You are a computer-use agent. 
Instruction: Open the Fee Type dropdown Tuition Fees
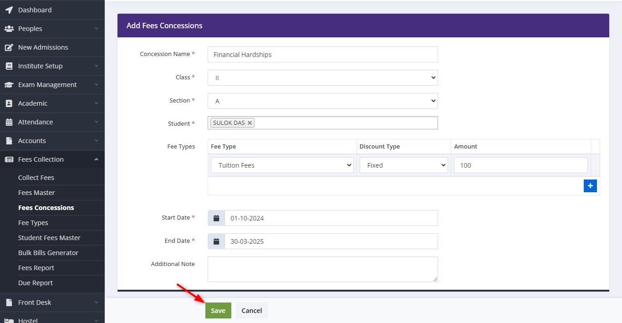click(282, 165)
